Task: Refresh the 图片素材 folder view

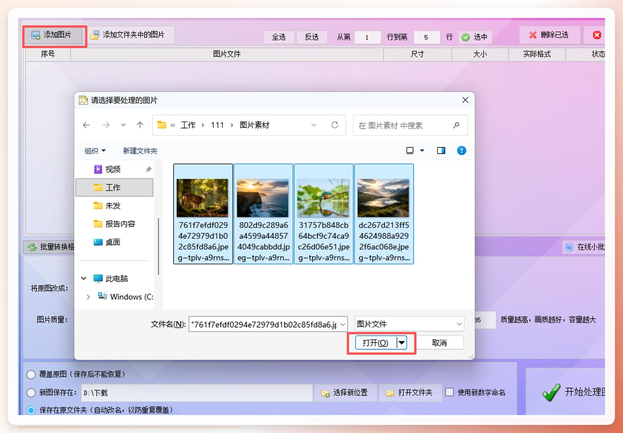Action: [335, 125]
